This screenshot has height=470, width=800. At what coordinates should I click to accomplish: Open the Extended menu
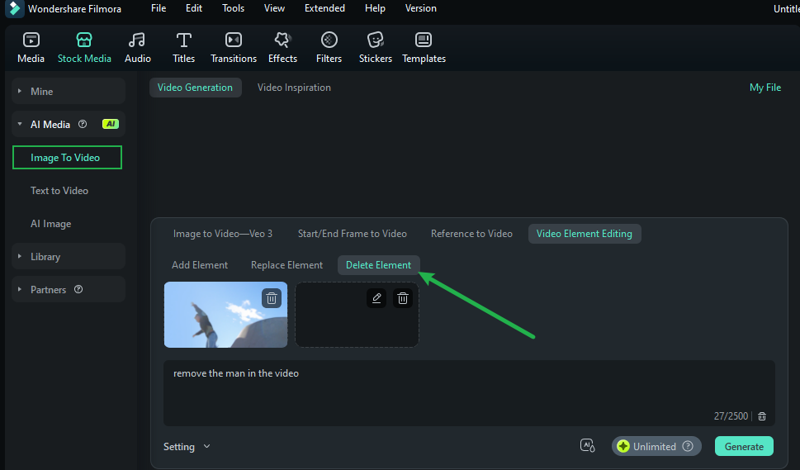click(x=324, y=8)
